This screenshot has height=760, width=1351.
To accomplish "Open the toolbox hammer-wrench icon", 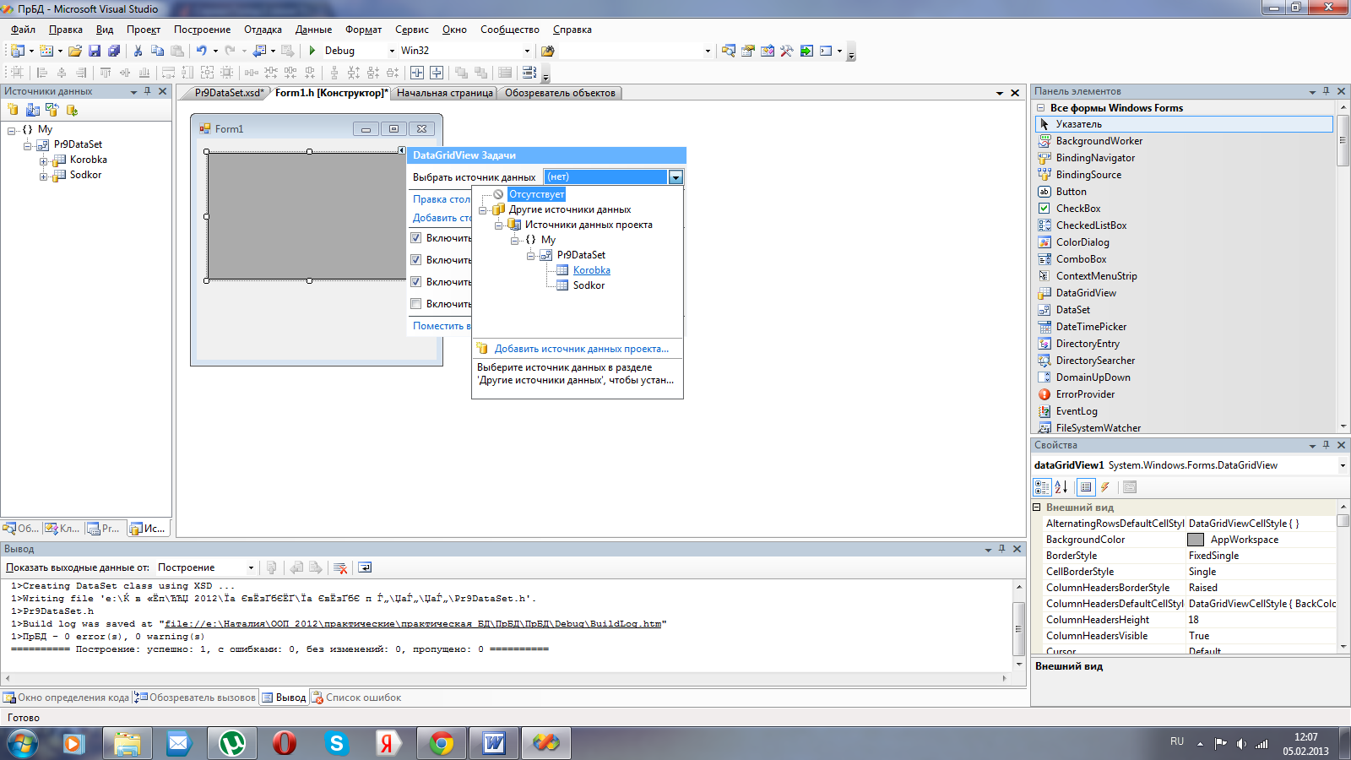I will (x=786, y=51).
